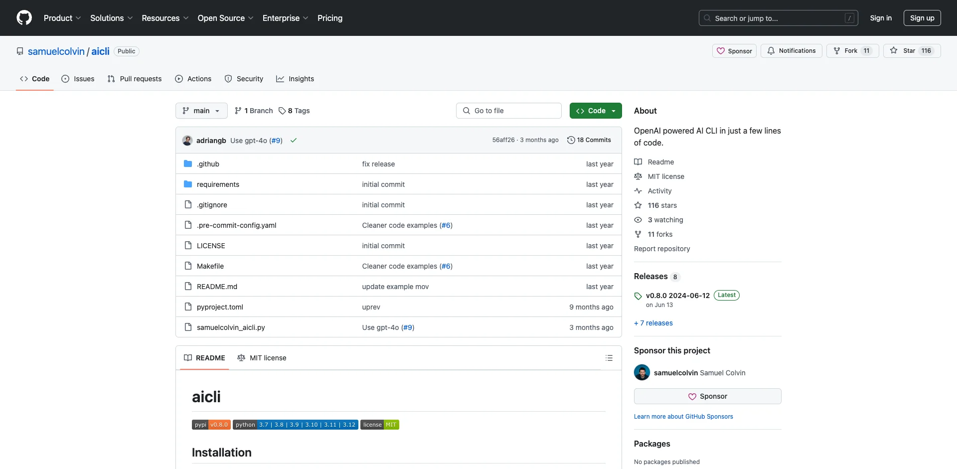Viewport: 957px width, 469px height.
Task: Switch to the Issues tab
Action: pos(78,79)
